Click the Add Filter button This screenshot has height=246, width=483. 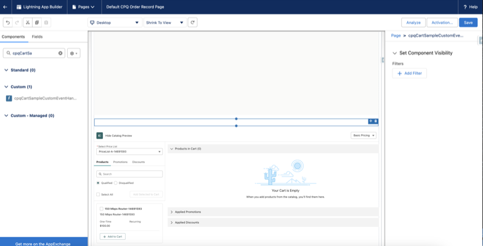point(409,74)
